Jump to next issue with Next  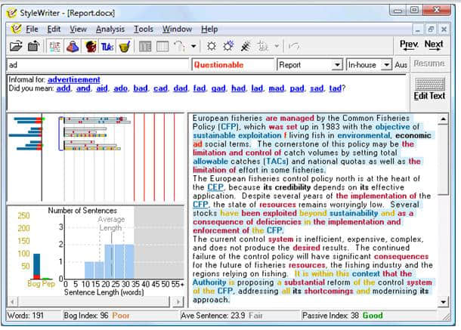pos(434,45)
